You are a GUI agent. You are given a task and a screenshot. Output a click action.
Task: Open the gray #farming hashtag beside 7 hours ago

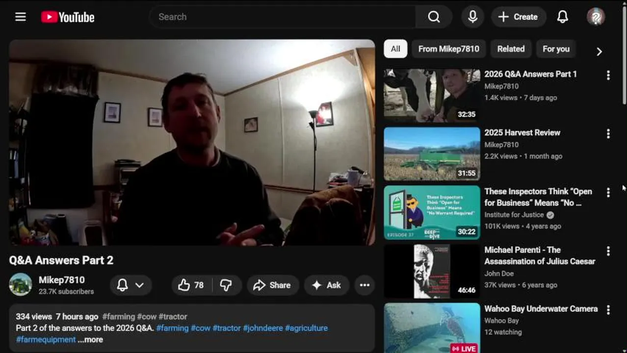point(118,317)
